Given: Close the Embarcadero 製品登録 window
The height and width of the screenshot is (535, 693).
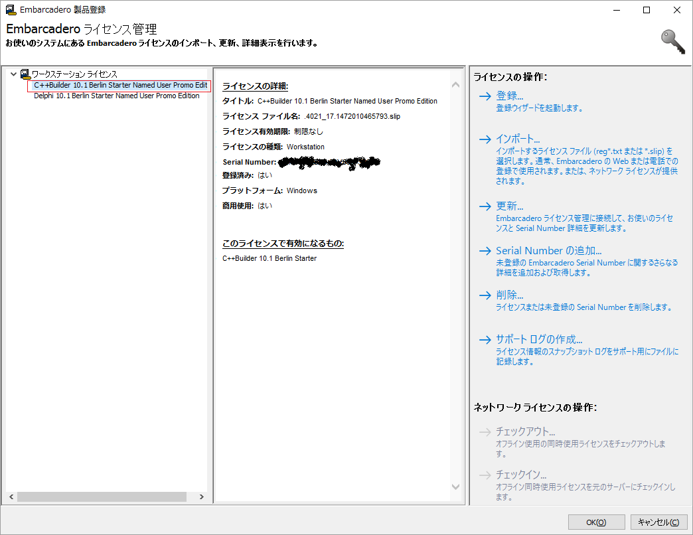Looking at the screenshot, I should point(676,10).
